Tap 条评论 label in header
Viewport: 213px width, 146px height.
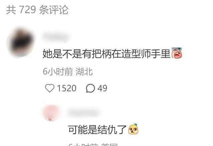(x=54, y=10)
